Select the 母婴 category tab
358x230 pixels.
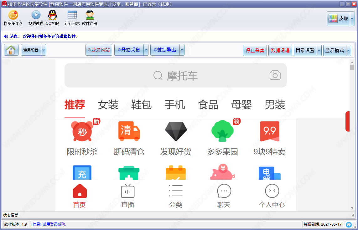pyautogui.click(x=241, y=105)
